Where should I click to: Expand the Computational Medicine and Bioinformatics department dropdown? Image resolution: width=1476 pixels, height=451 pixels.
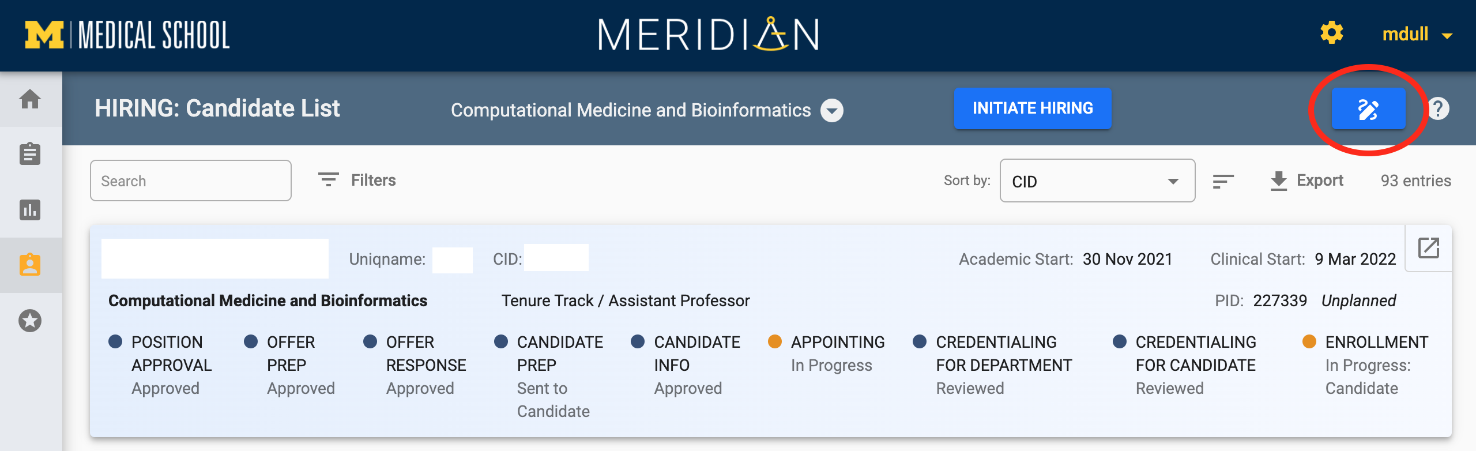pyautogui.click(x=832, y=110)
